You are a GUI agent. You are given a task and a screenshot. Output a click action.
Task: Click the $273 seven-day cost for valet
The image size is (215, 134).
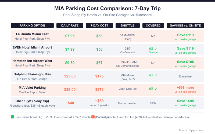point(99,90)
